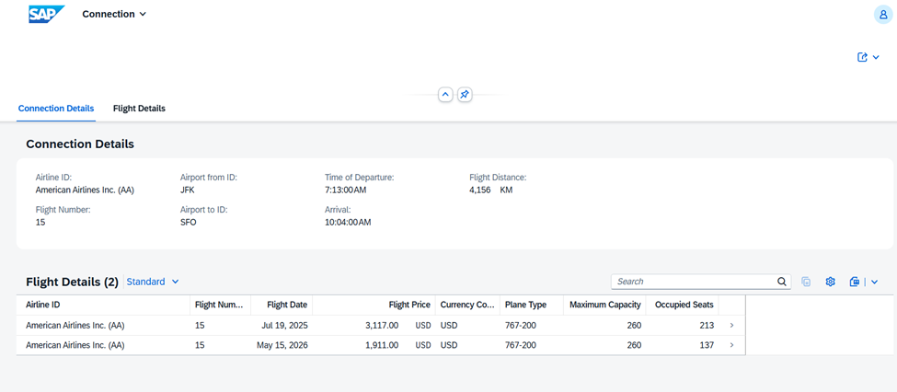This screenshot has height=392, width=897.
Task: Navigate into the Jul 19, 2025 flight row
Action: click(x=731, y=325)
